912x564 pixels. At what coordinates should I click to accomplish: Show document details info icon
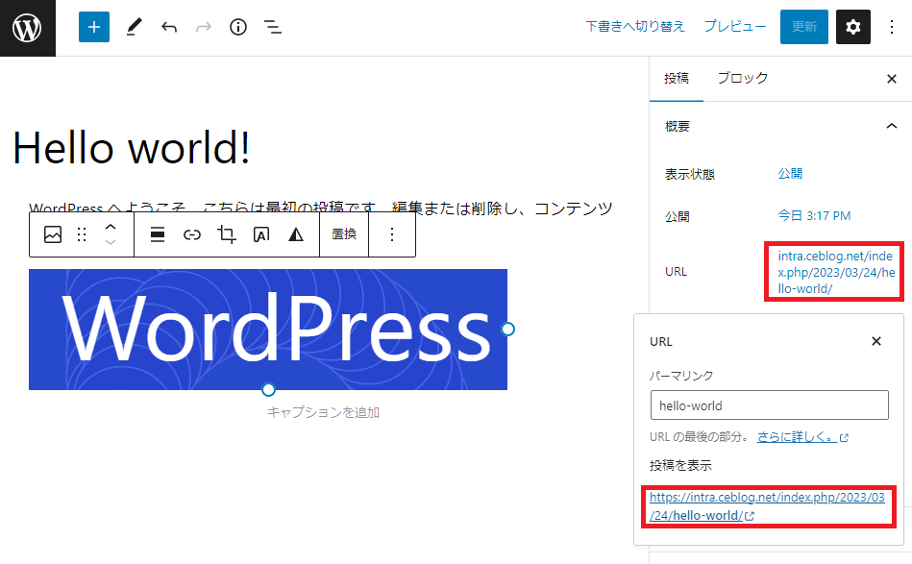[238, 27]
